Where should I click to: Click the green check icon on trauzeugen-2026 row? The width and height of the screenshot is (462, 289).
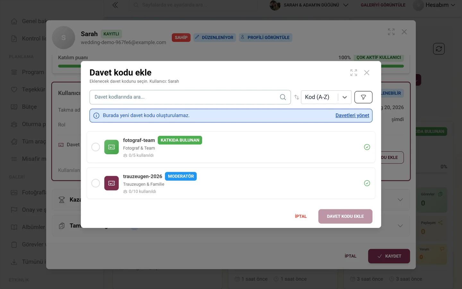click(367, 183)
